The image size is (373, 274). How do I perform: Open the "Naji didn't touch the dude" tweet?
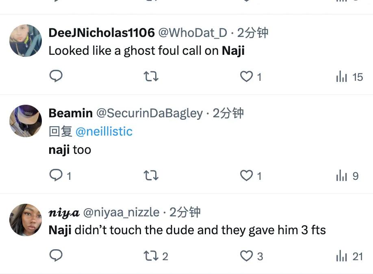coord(187,230)
